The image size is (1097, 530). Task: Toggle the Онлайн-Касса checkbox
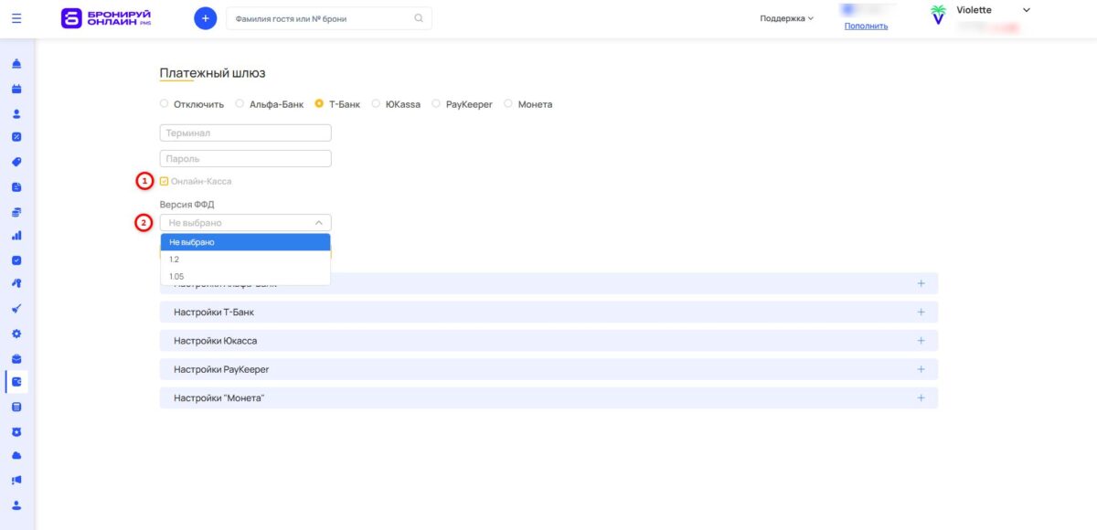point(165,181)
